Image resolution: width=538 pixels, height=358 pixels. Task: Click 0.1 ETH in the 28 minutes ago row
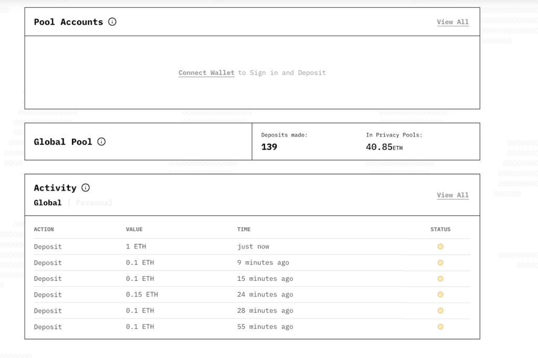coord(140,311)
